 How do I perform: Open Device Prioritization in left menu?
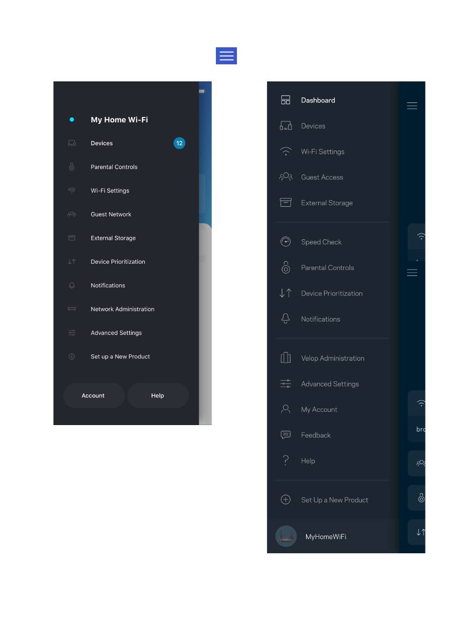coord(118,262)
